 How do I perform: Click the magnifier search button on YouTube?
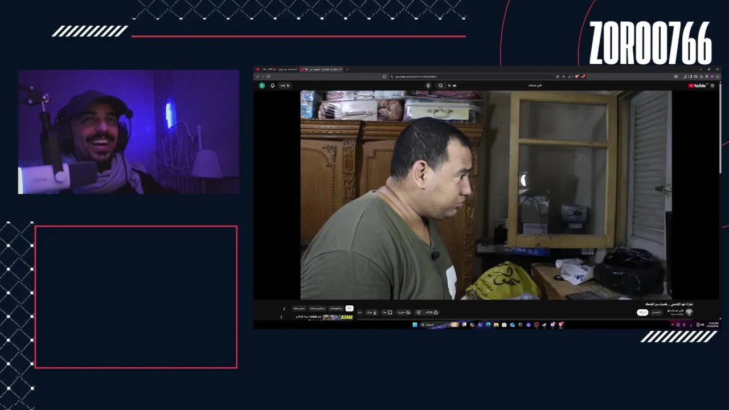(x=440, y=85)
